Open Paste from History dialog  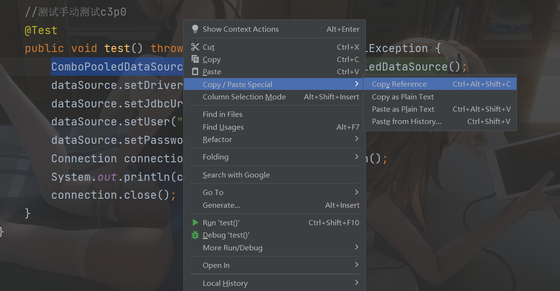pos(406,122)
